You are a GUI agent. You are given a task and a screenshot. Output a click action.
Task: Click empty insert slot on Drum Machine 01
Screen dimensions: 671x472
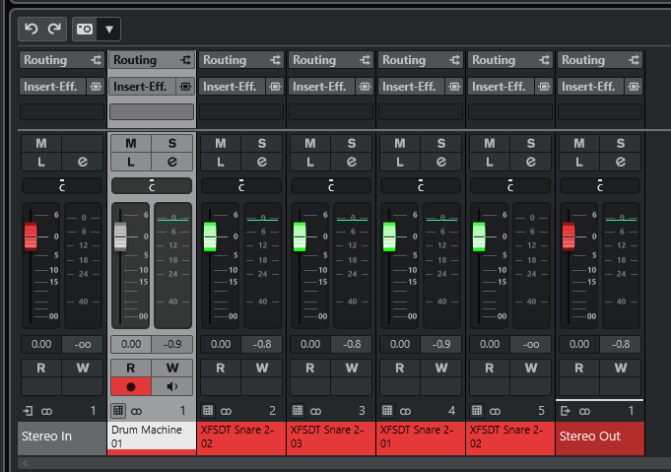pyautogui.click(x=152, y=112)
